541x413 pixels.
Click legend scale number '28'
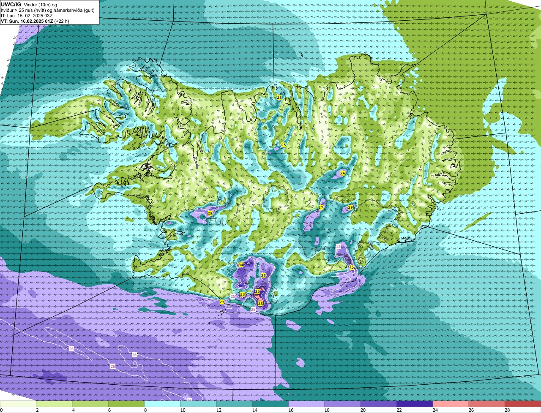point(507,410)
